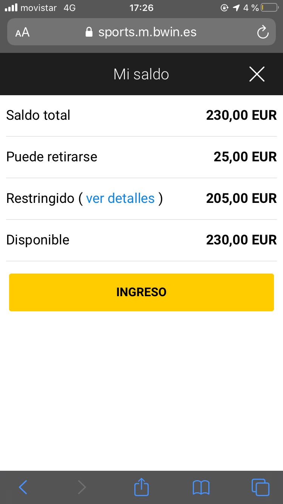The width and height of the screenshot is (283, 504).
Task: Tap the Safari forward arrow
Action: click(x=82, y=487)
